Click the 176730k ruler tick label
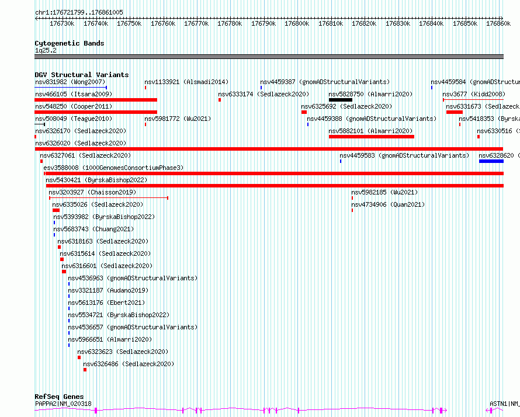Image resolution: width=520 pixels, height=417 pixels. (62, 23)
